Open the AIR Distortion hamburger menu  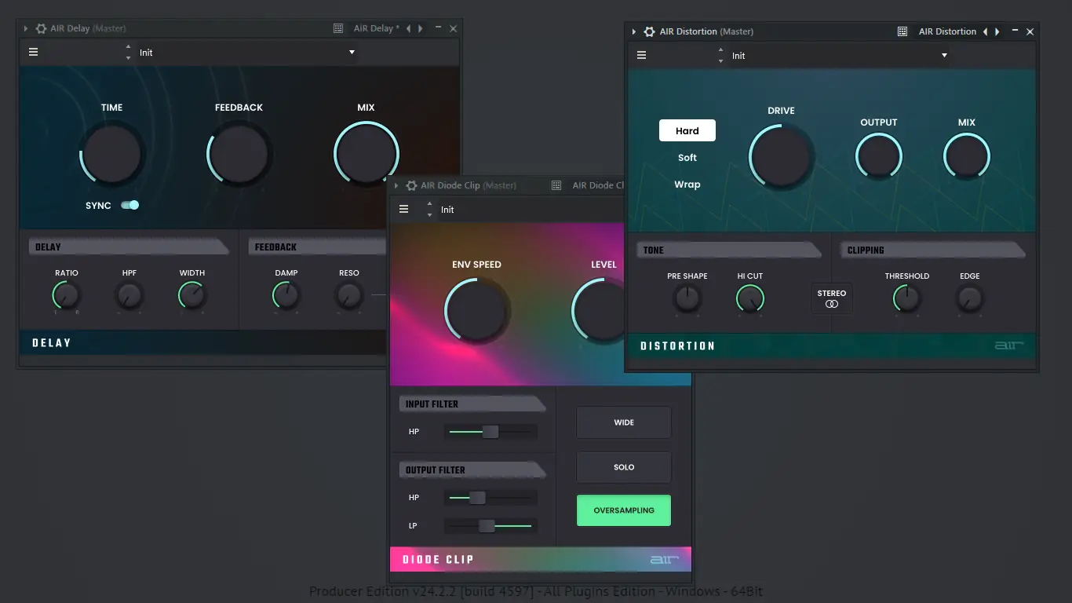641,55
